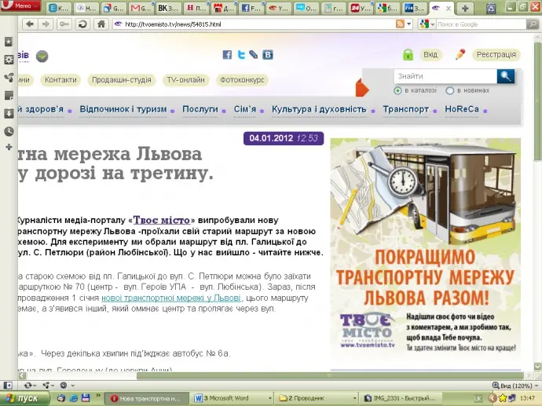
Task: Add a panel with sidebar plus icon
Action: pos(9,147)
